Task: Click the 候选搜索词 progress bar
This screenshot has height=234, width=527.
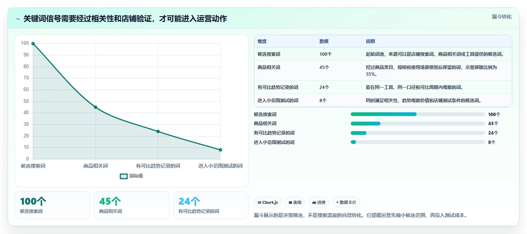Action: tap(418, 114)
